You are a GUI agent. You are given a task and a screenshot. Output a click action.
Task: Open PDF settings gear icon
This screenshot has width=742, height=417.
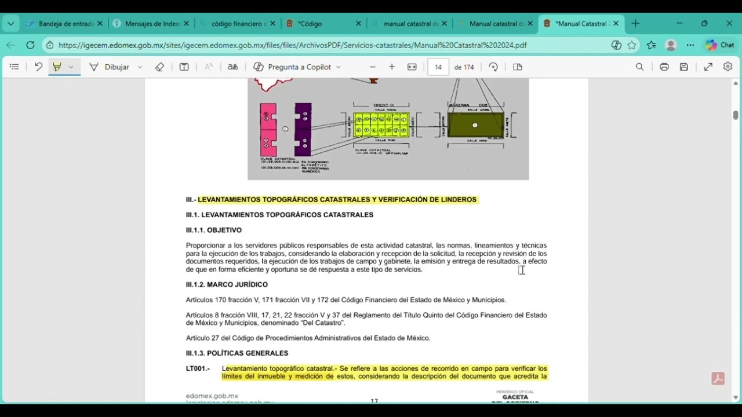coord(728,67)
